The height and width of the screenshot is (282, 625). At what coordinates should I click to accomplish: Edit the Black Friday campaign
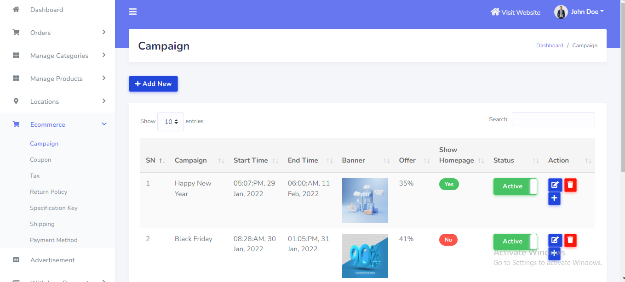(555, 240)
